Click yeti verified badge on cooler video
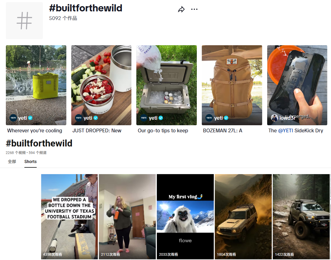 click(161, 118)
